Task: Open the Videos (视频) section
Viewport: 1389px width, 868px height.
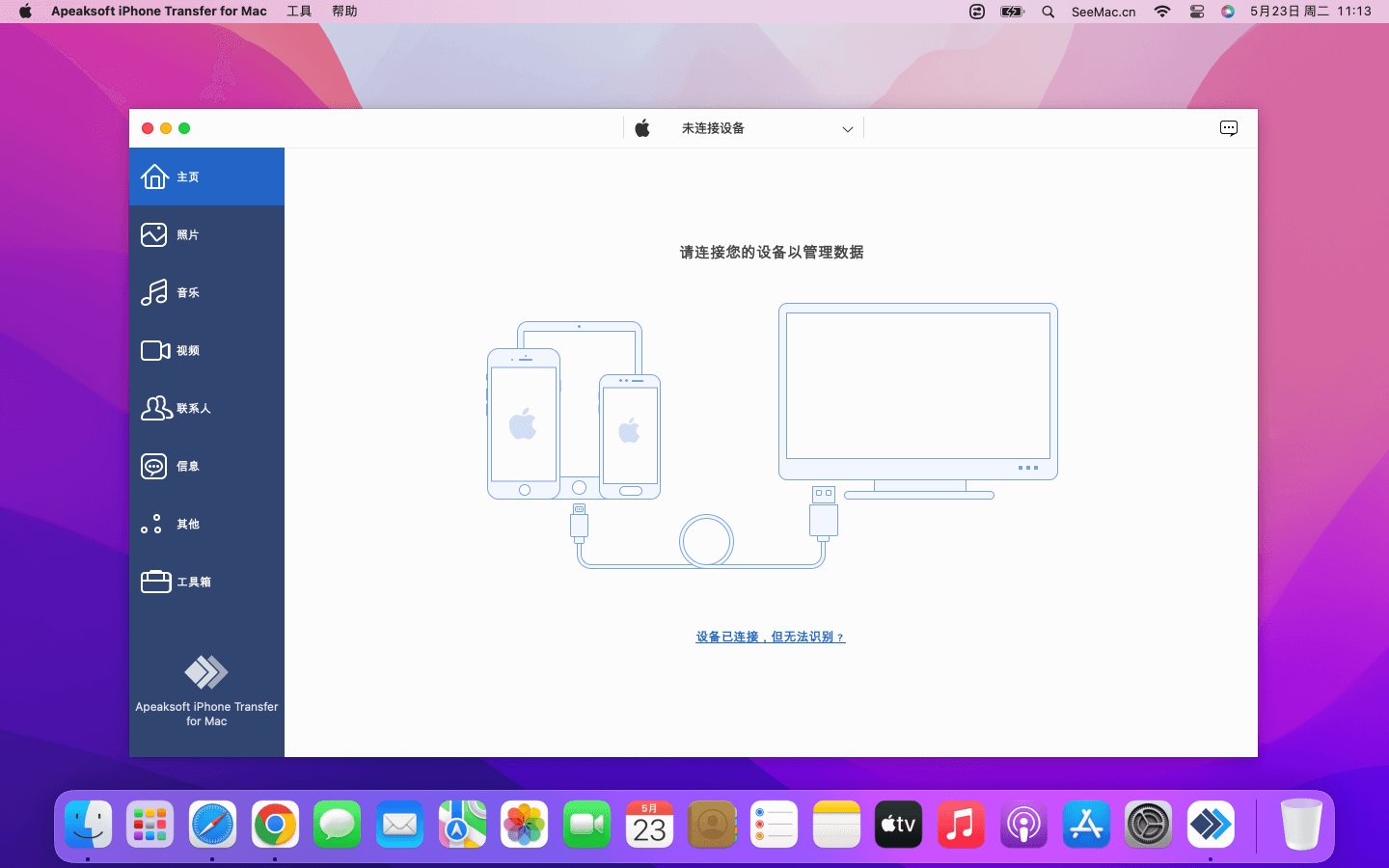Action: tap(187, 351)
